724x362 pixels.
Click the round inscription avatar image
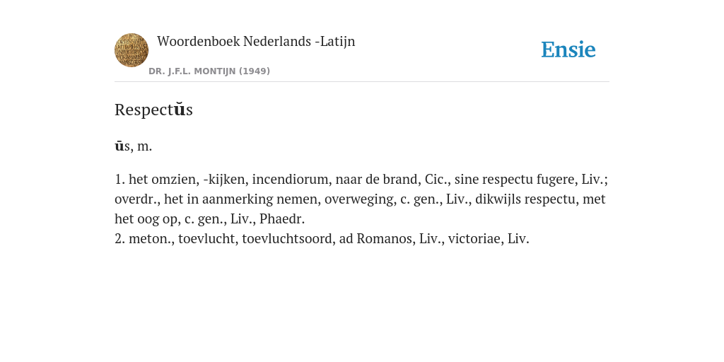[x=132, y=50]
